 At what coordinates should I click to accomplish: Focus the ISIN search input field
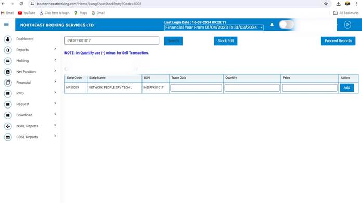[x=112, y=40]
